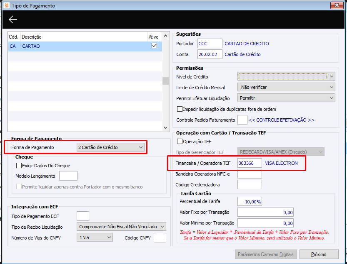
Task: Click the Código CNFV field
Action: (160, 237)
